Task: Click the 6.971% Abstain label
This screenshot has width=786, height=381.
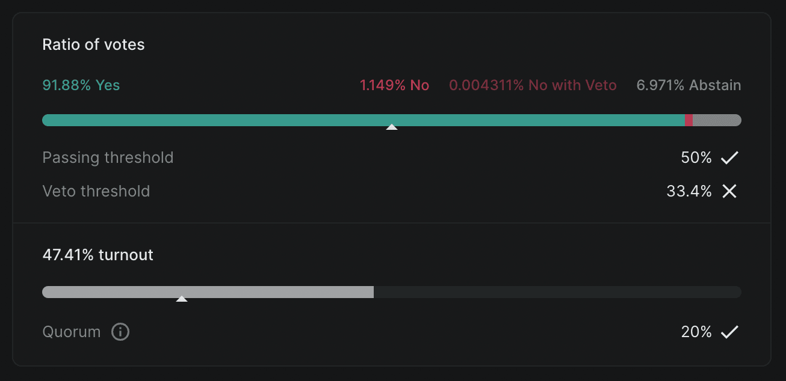Action: 688,85
